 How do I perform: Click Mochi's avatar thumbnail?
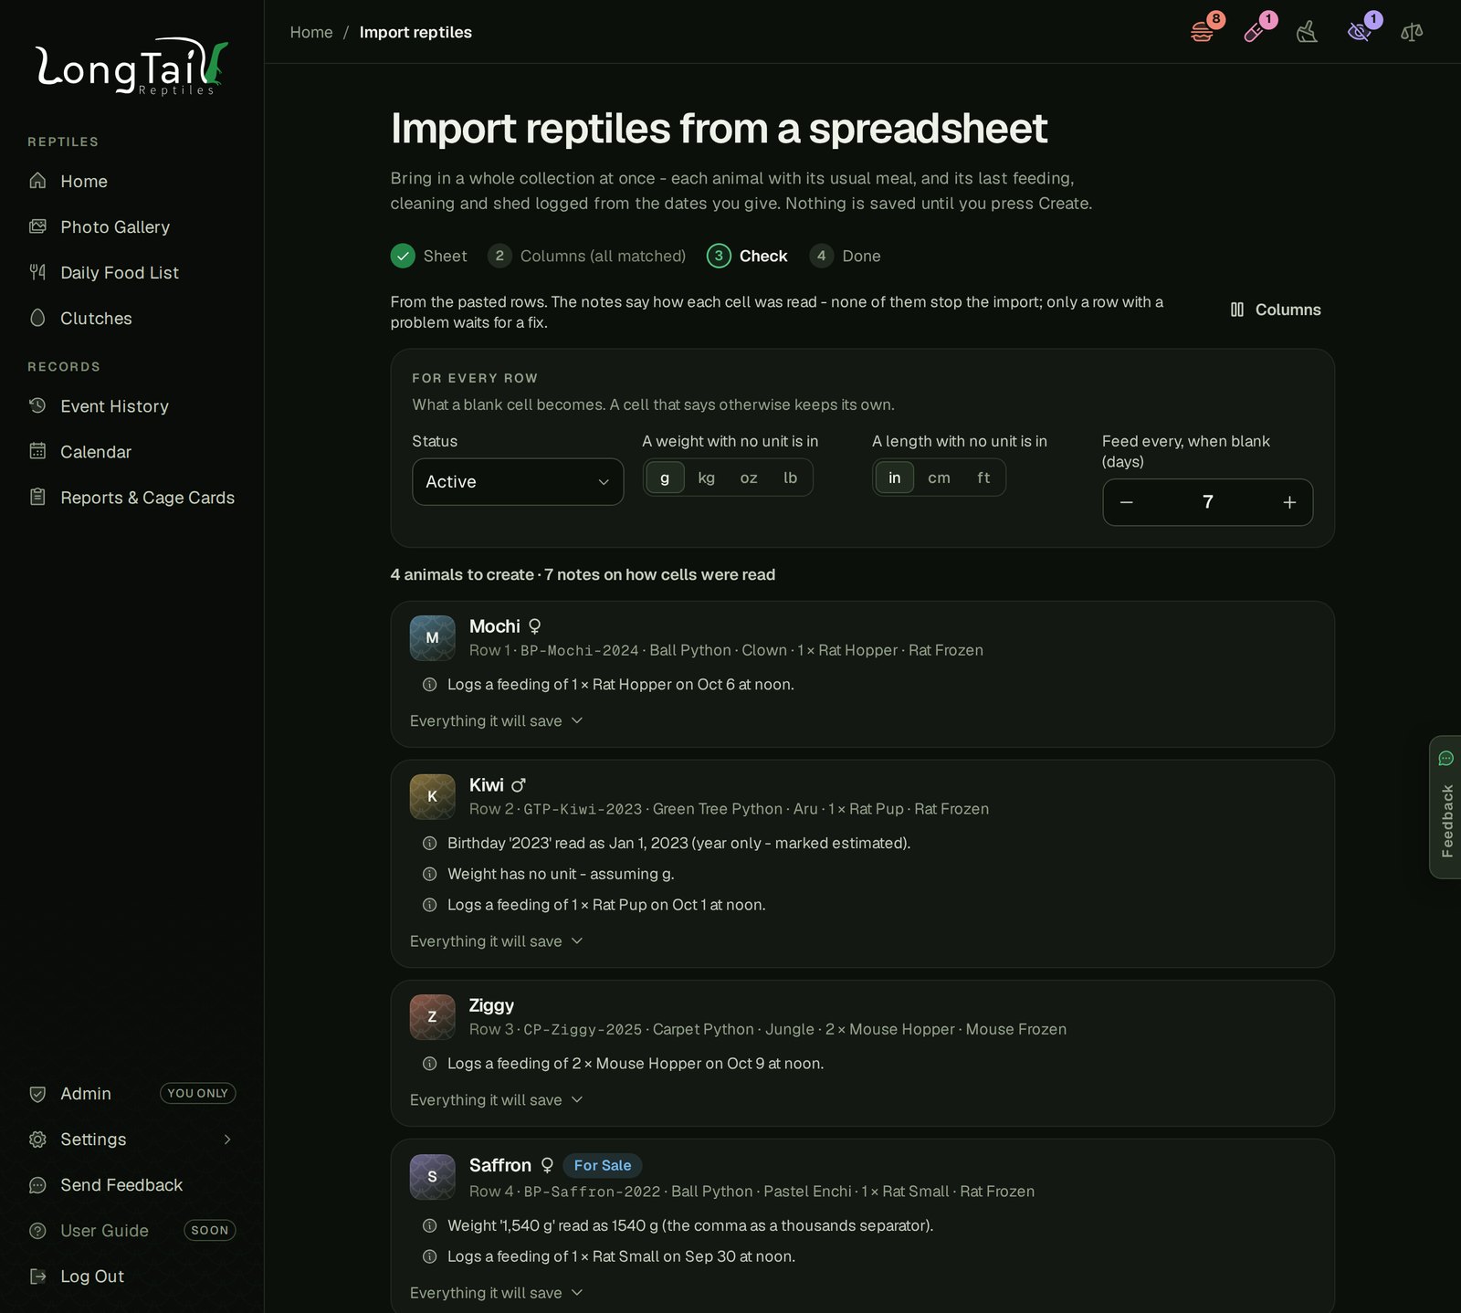[x=433, y=638]
